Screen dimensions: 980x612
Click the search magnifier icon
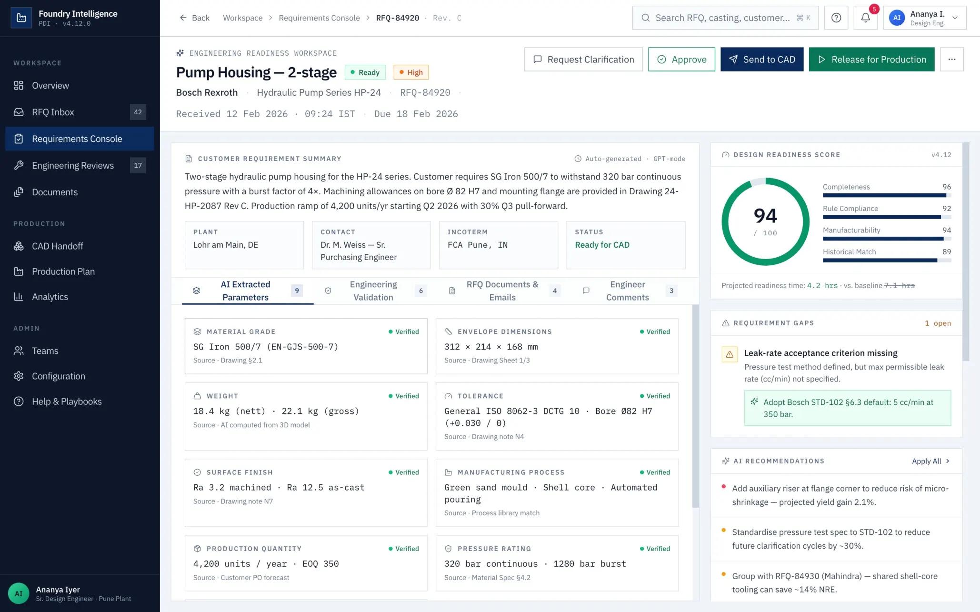tap(645, 18)
